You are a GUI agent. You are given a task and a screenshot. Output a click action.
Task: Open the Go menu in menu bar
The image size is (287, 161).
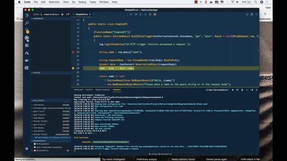pyautogui.click(x=74, y=2)
